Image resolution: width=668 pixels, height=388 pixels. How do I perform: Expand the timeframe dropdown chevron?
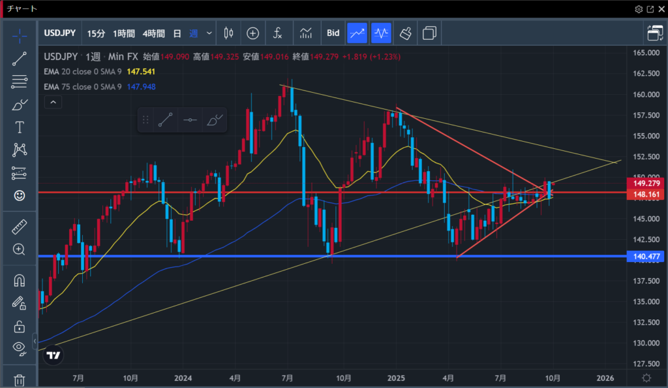click(209, 33)
